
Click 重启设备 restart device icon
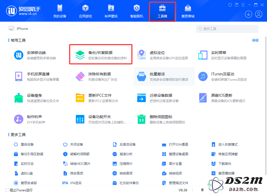coord(16,144)
